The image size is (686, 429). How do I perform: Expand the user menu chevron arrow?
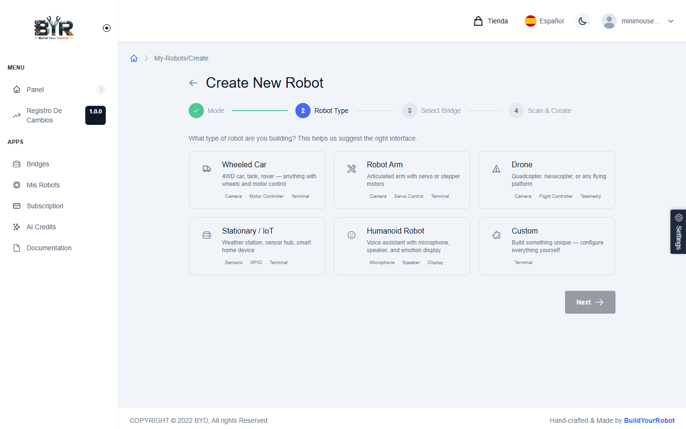[x=671, y=21]
